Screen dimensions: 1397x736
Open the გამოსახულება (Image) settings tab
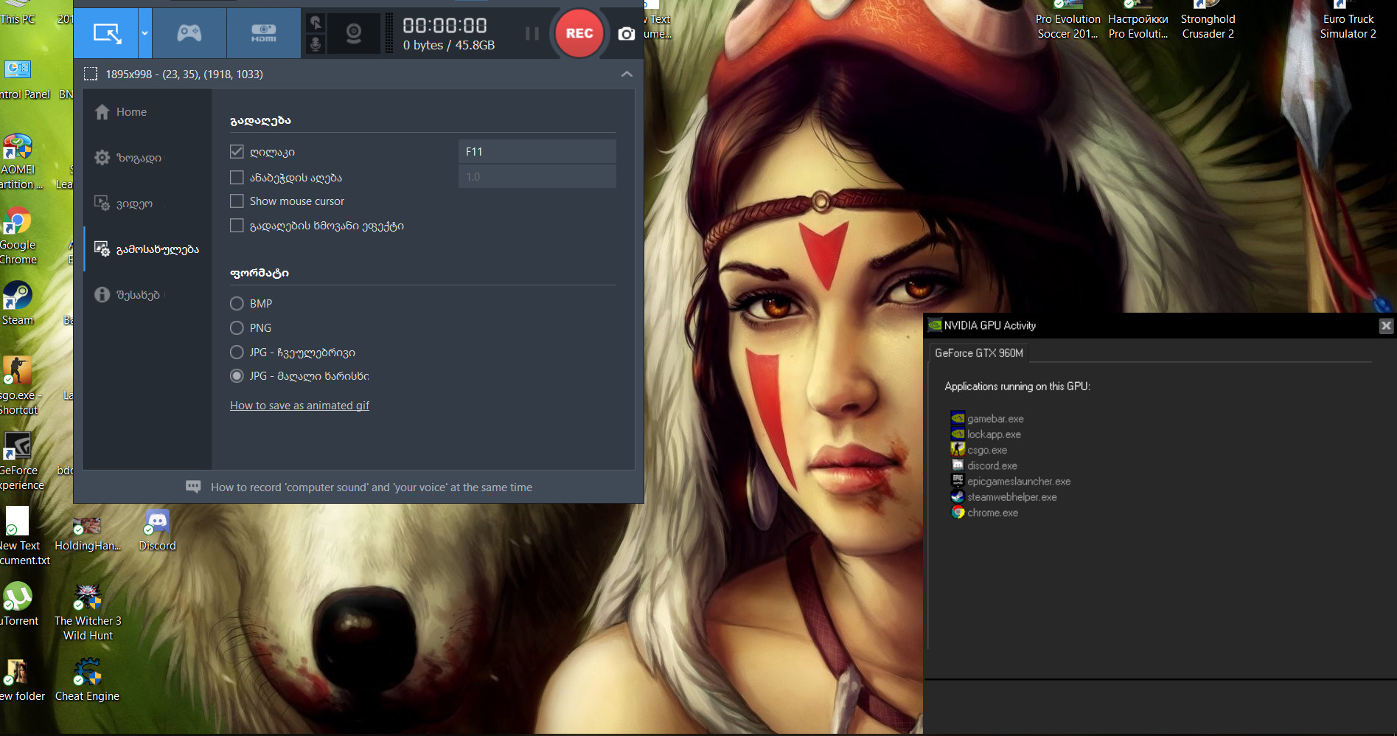click(147, 249)
